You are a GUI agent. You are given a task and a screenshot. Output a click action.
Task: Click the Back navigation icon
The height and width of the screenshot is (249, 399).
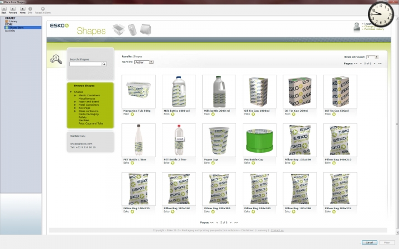[x=4, y=9]
